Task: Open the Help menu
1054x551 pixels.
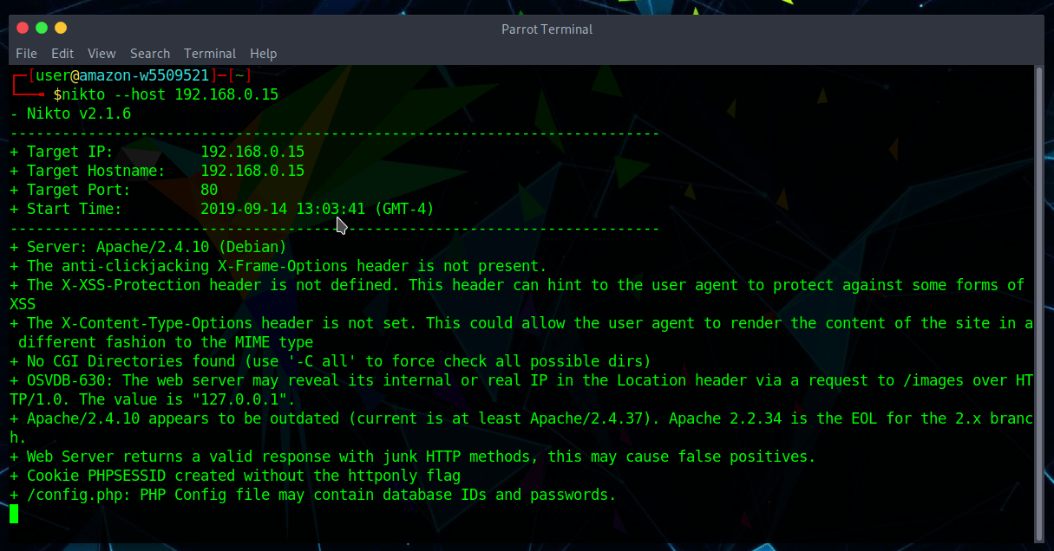Action: tap(263, 54)
